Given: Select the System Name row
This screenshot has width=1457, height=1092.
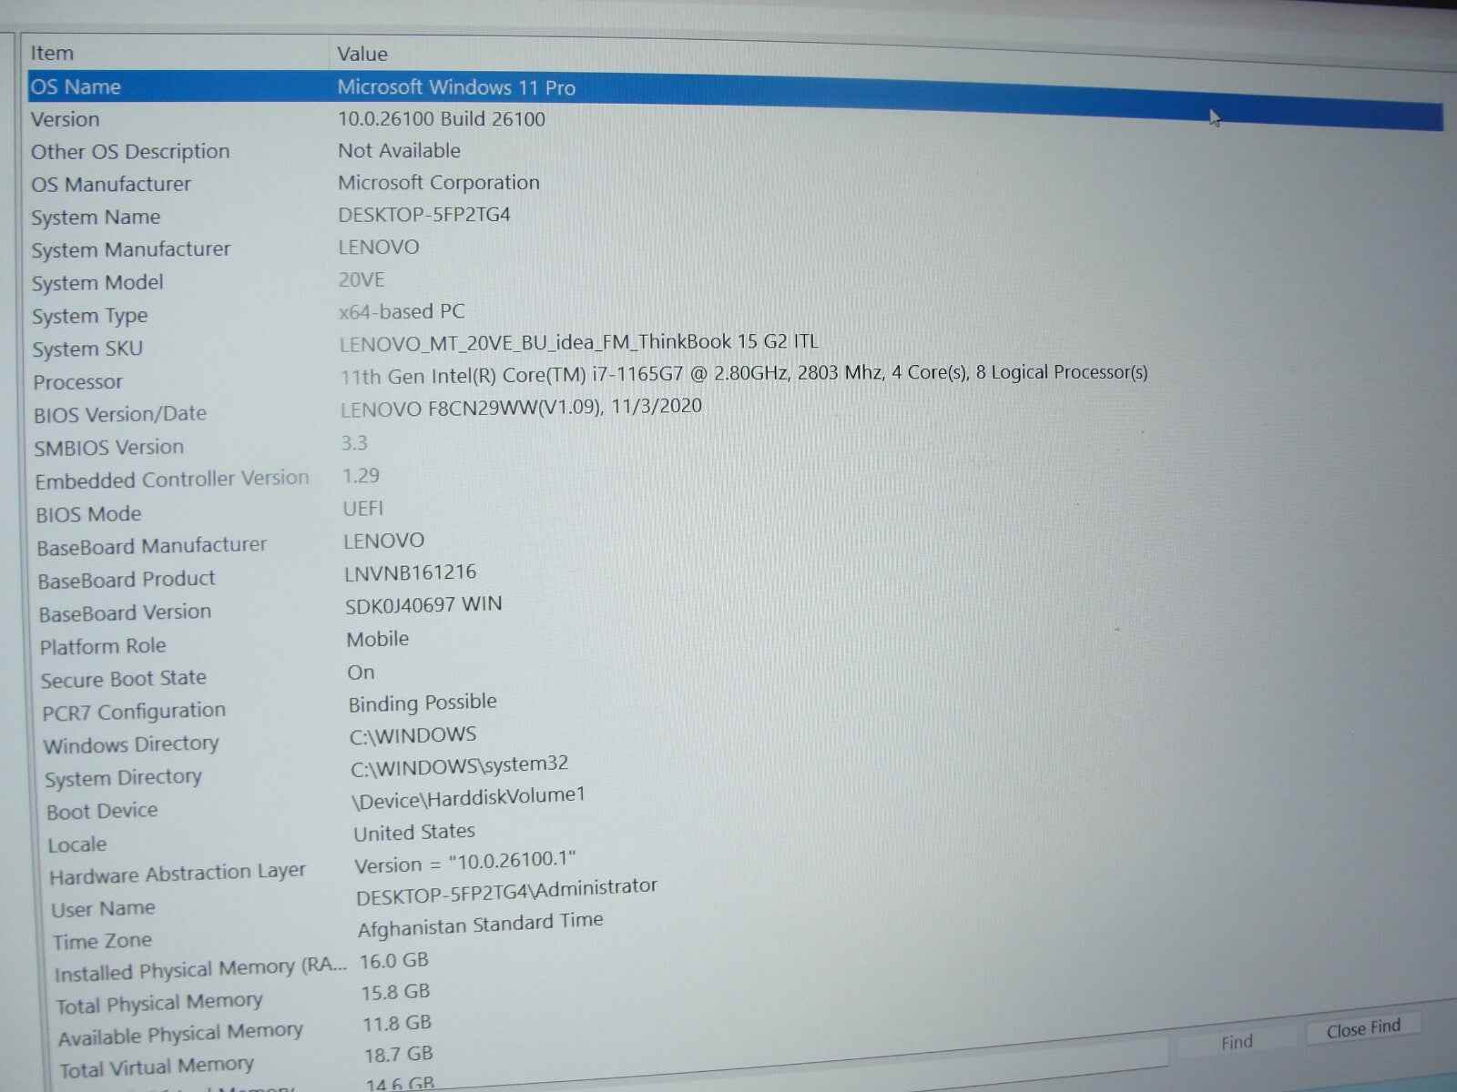Looking at the screenshot, I should 96,217.
